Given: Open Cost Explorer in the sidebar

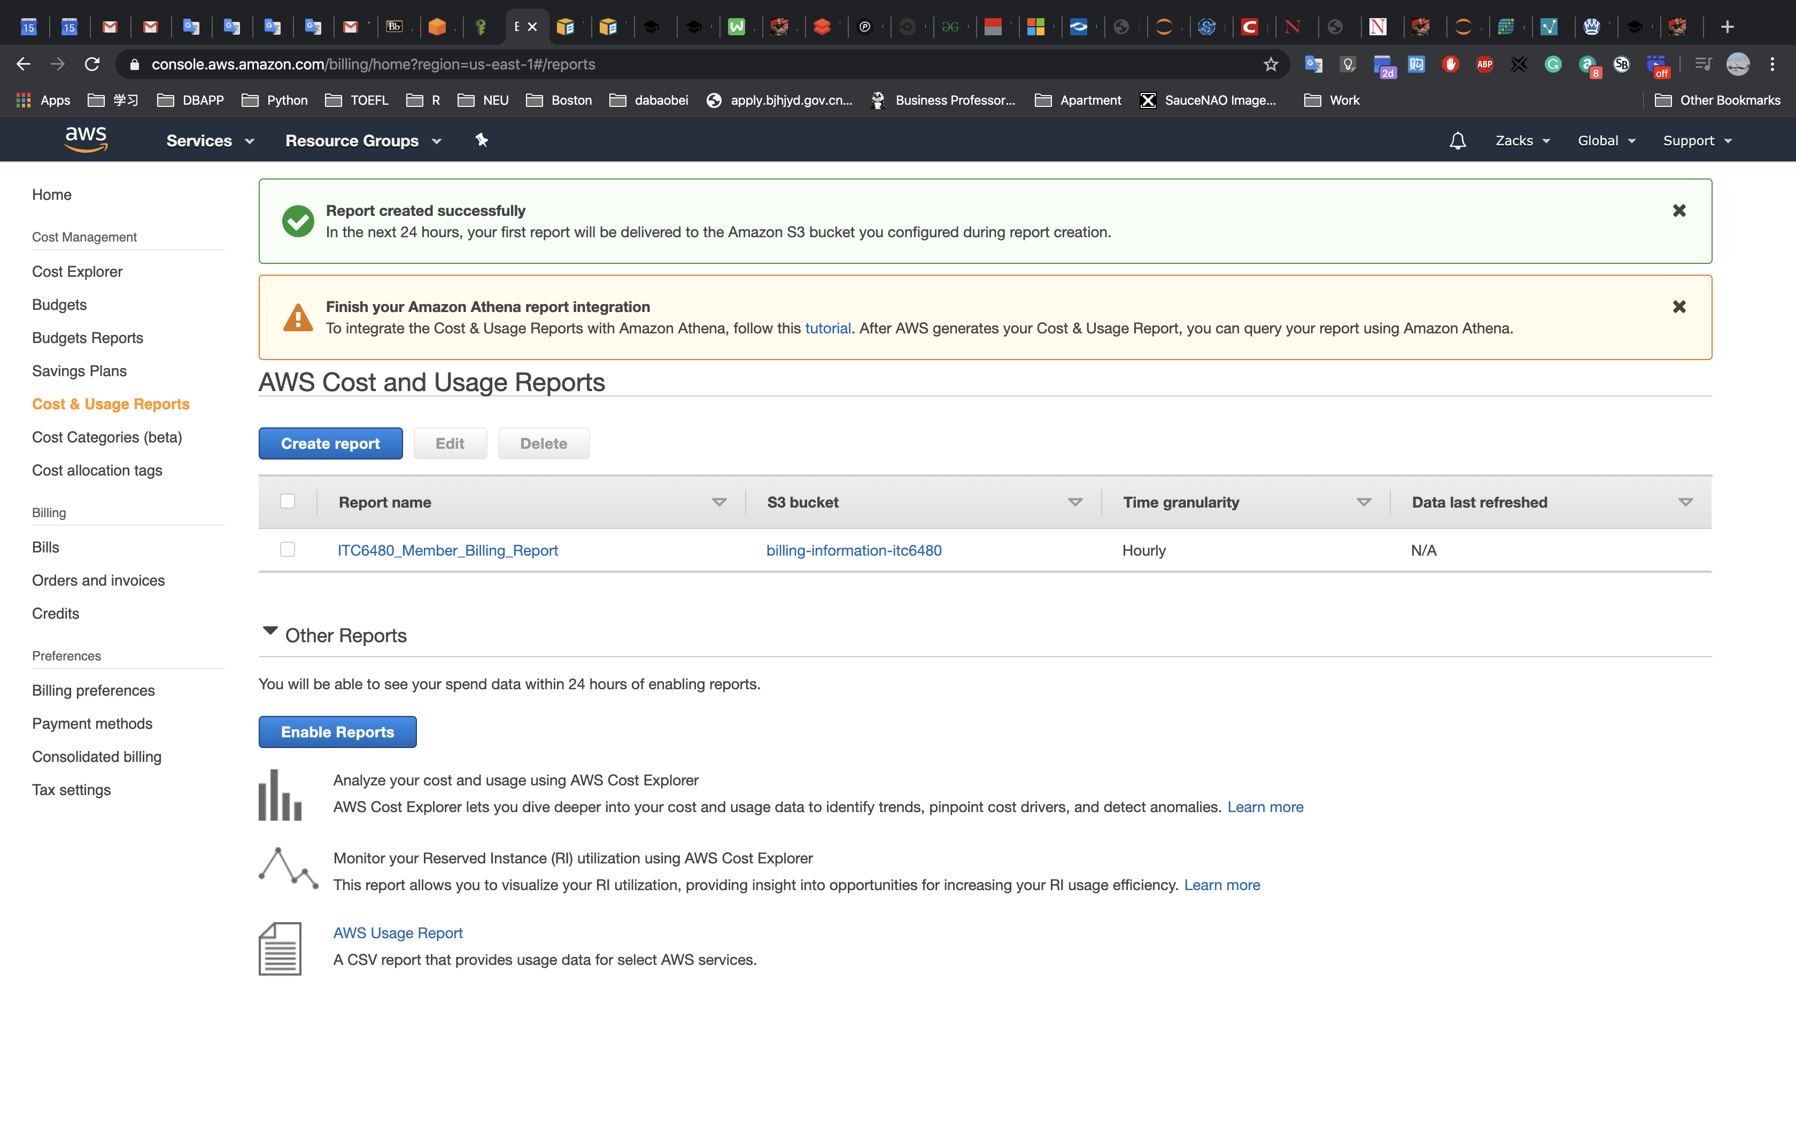Looking at the screenshot, I should pyautogui.click(x=77, y=271).
